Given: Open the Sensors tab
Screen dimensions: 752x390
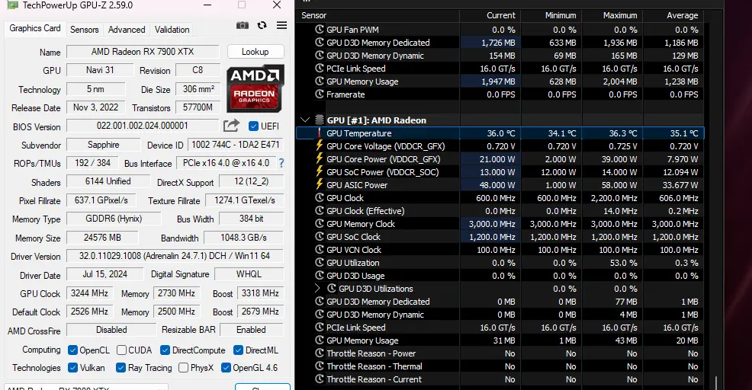Looking at the screenshot, I should tap(85, 29).
